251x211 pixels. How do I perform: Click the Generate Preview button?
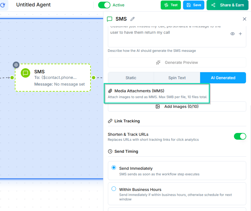(177, 62)
